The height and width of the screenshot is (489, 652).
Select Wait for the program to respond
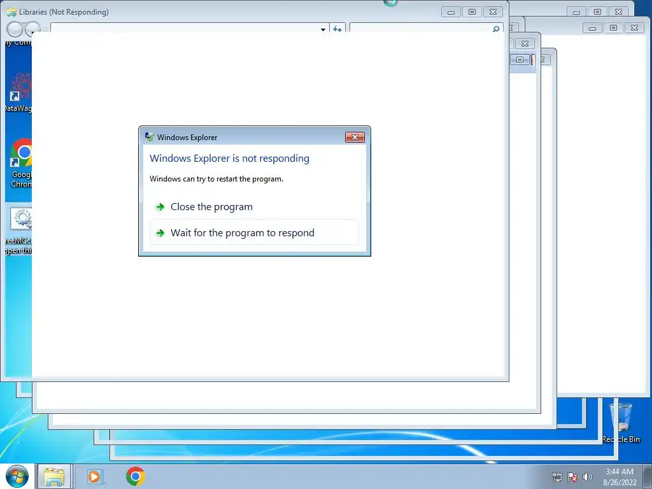coord(255,233)
